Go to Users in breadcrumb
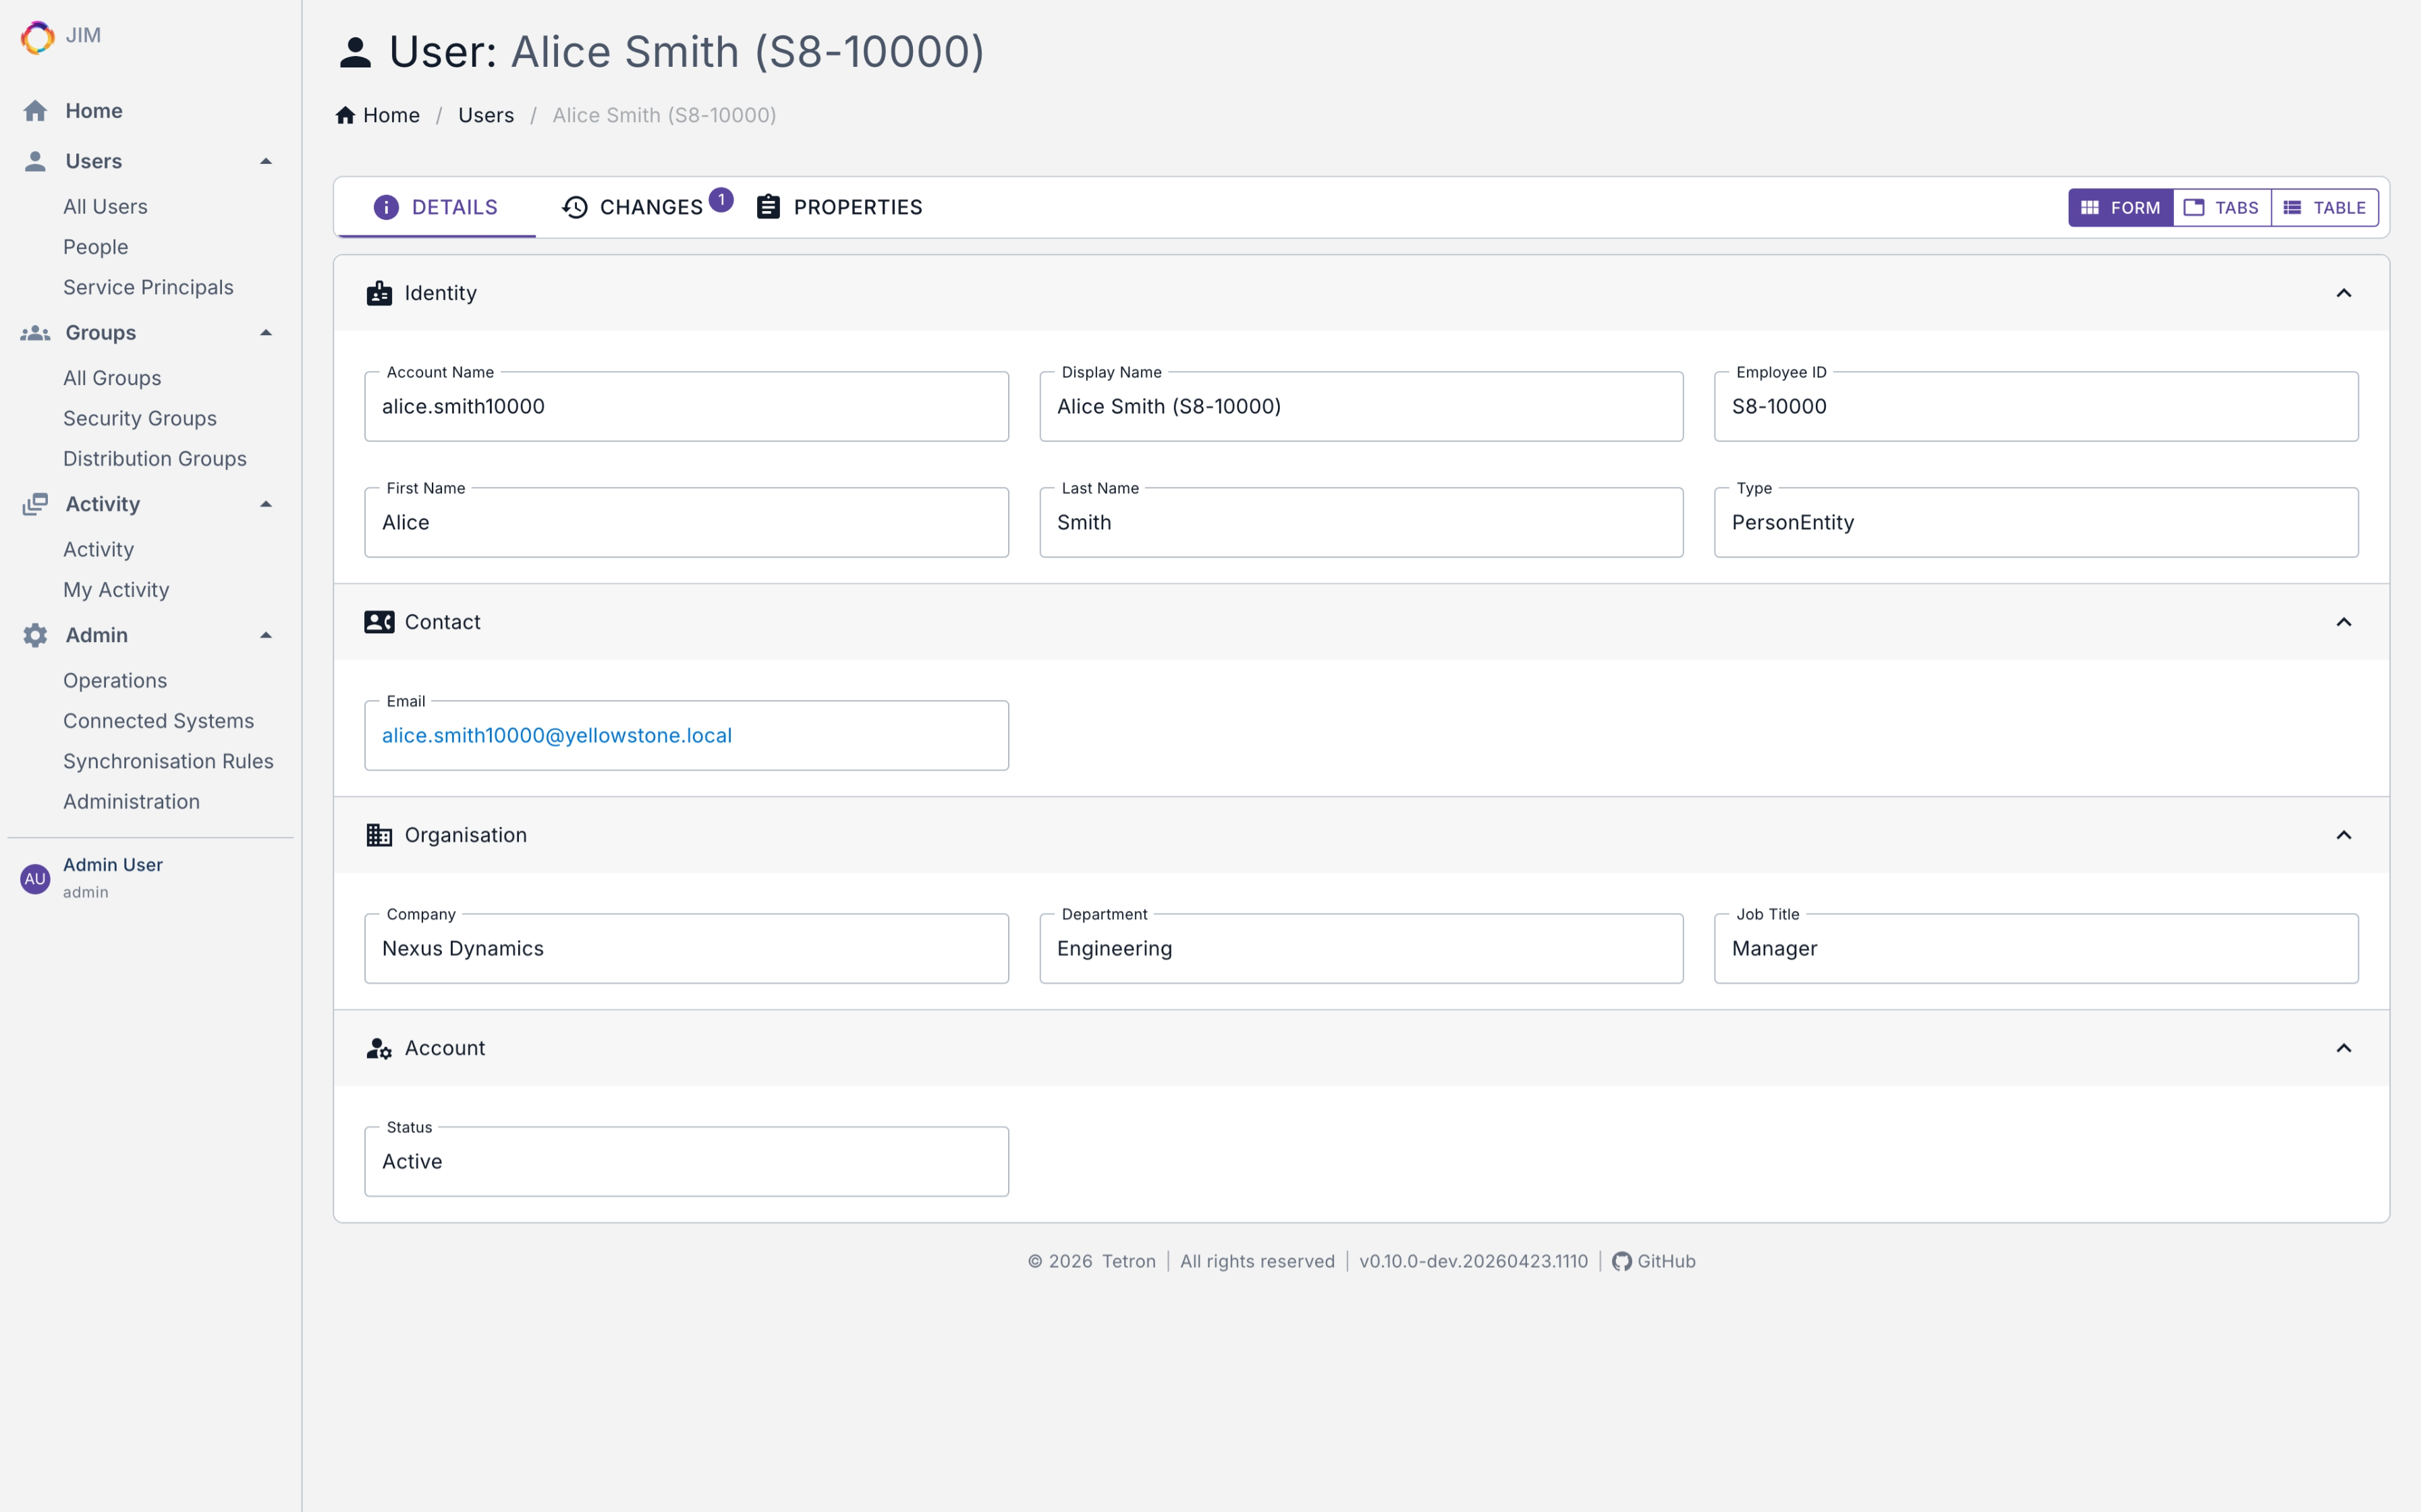 coord(485,115)
